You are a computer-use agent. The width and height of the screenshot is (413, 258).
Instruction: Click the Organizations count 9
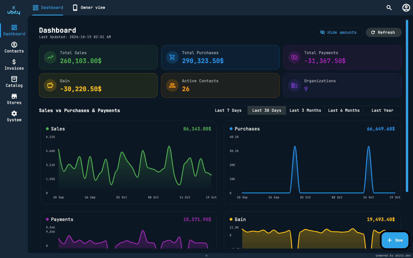306,89
